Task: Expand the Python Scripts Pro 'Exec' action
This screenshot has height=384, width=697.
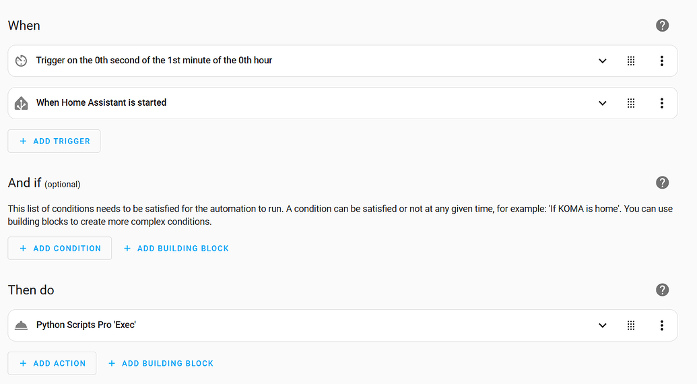Action: (602, 325)
